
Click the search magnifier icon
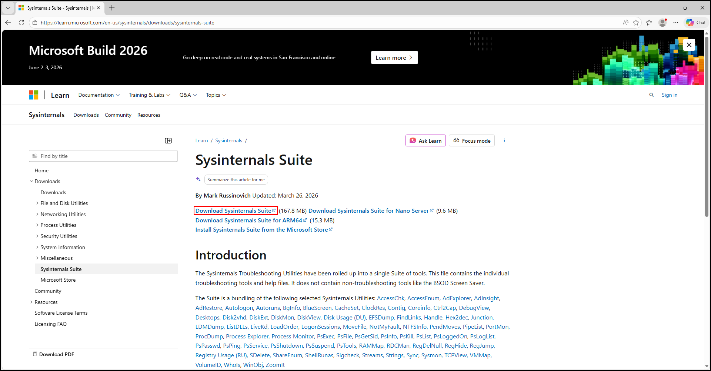(x=651, y=95)
